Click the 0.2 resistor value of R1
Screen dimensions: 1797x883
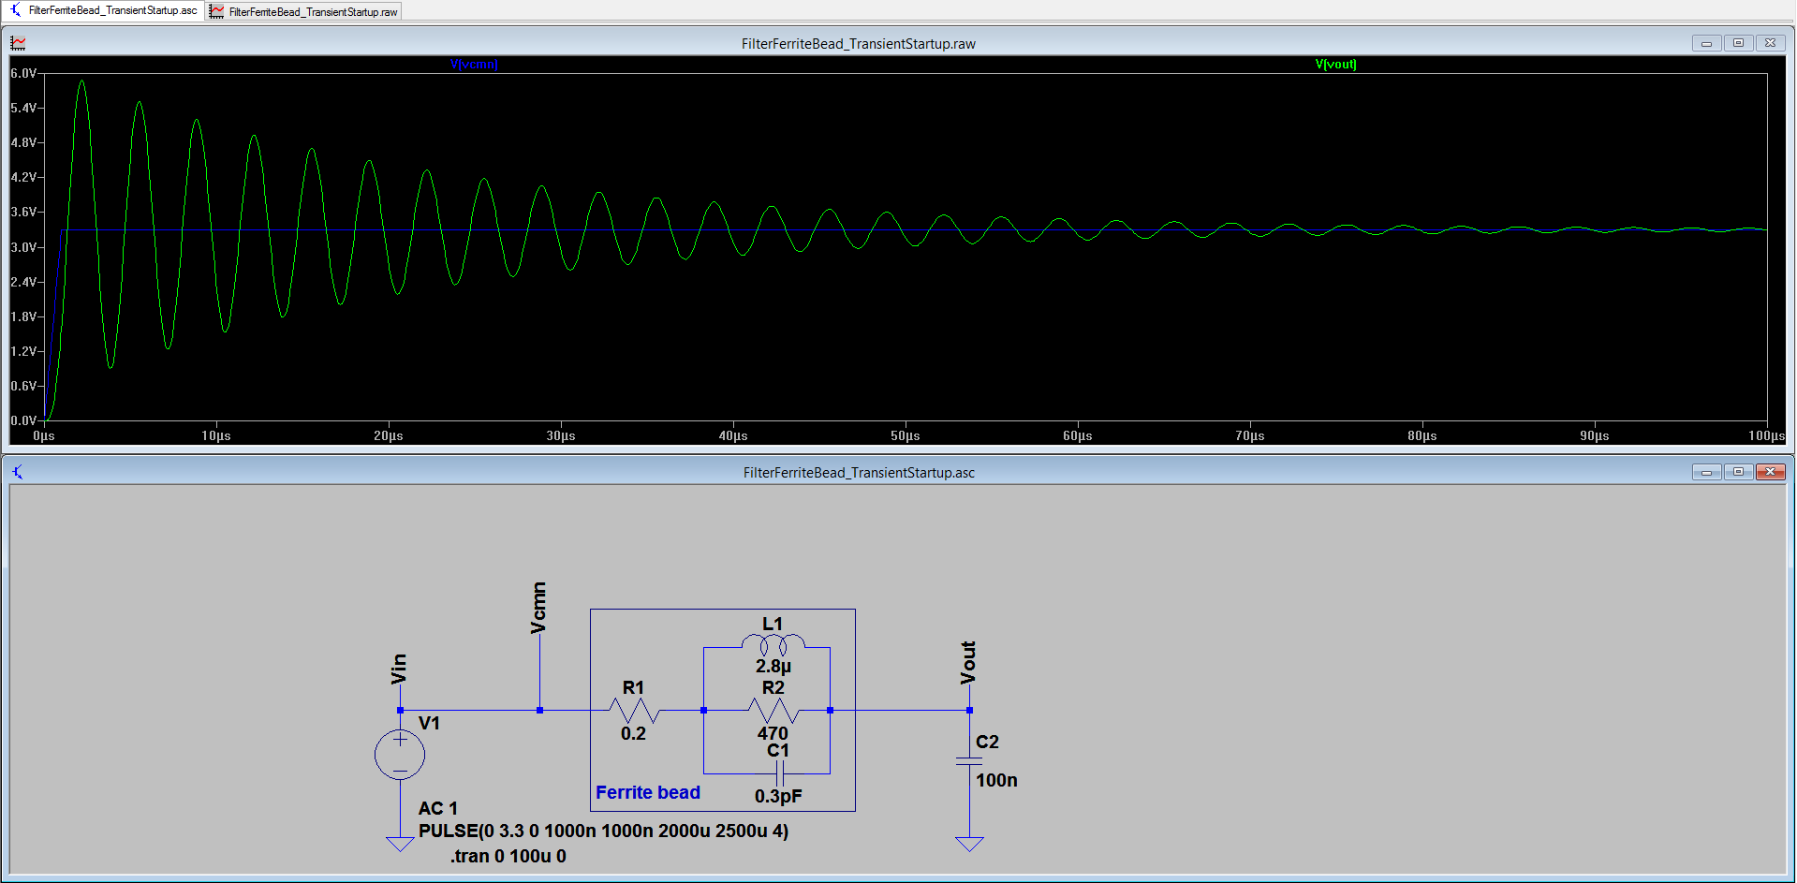633,733
